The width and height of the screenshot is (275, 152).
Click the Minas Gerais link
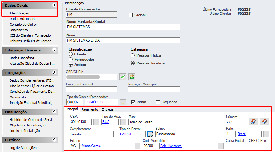click(91, 146)
